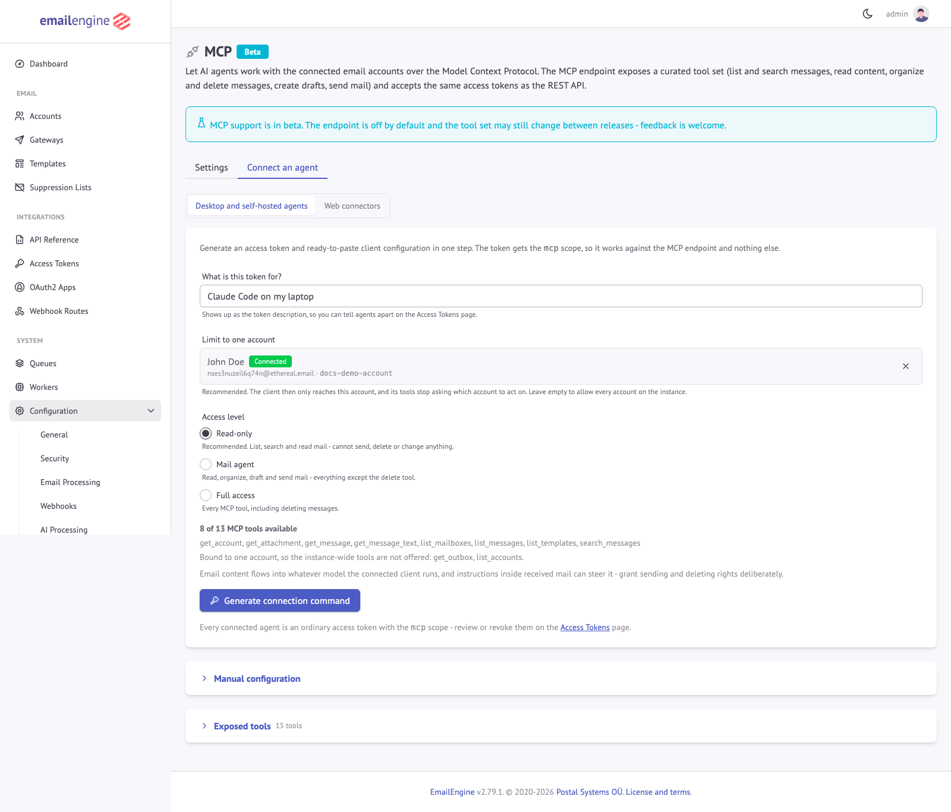Click the EmailEngine logo

[x=85, y=21]
